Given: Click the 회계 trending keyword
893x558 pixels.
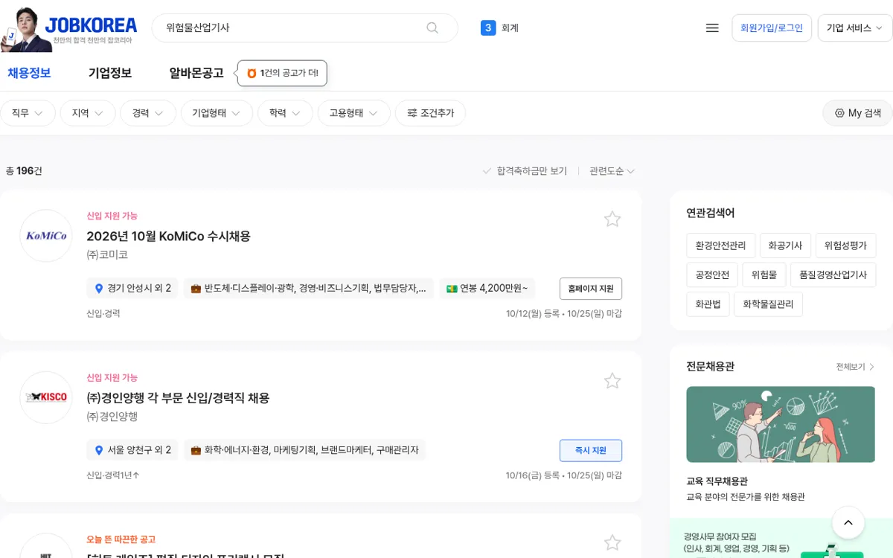Looking at the screenshot, I should point(510,28).
